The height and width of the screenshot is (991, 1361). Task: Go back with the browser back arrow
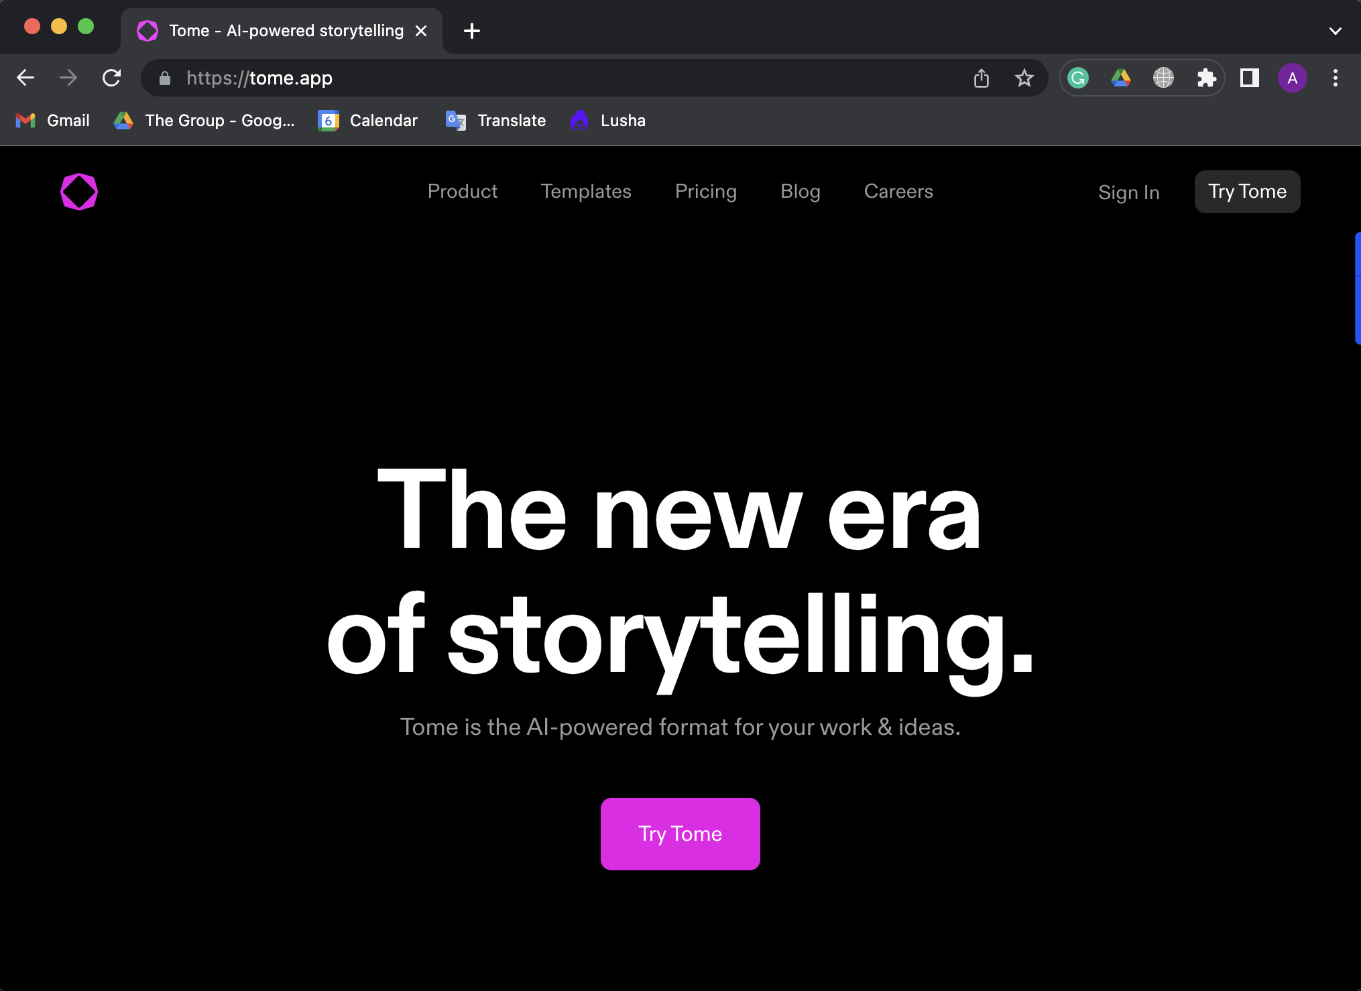pyautogui.click(x=25, y=78)
